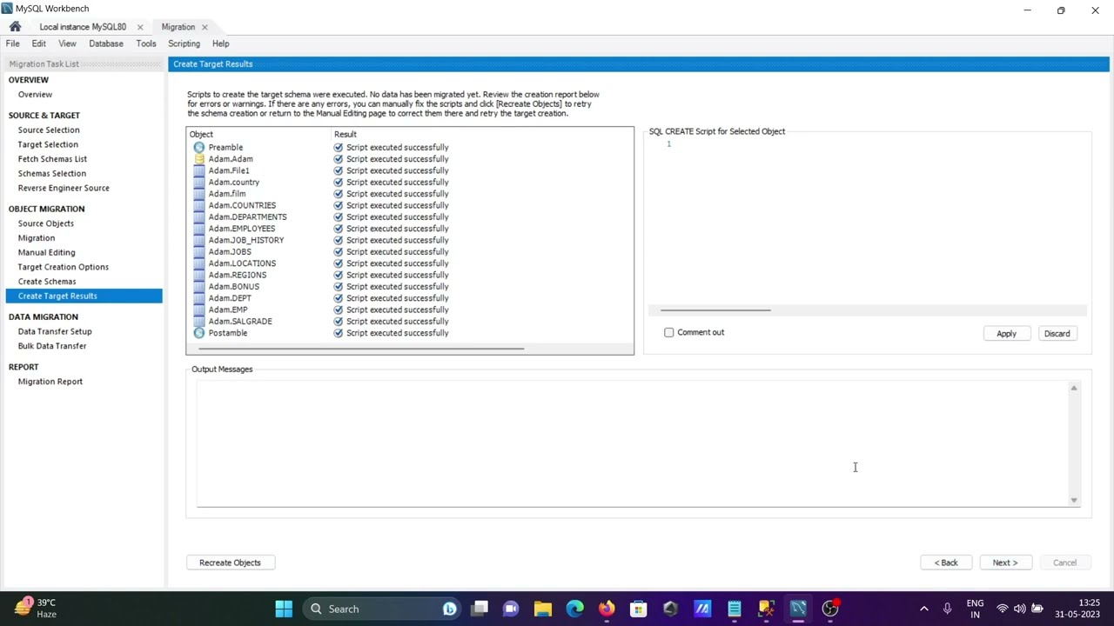Enable the Comment out checkbox
This screenshot has height=626, width=1114.
669,332
